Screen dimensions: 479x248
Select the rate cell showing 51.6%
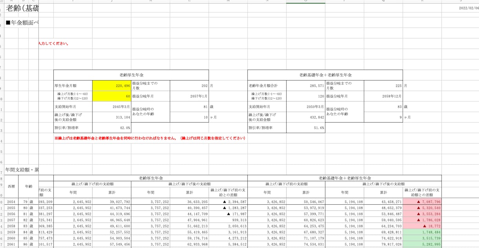click(x=306, y=128)
